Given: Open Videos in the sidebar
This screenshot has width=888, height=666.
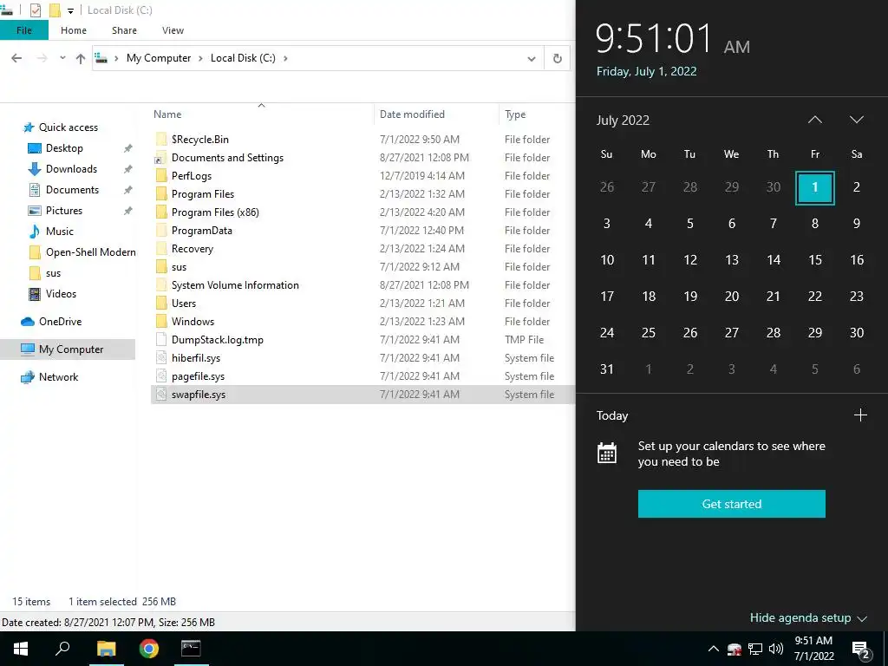Looking at the screenshot, I should [61, 294].
